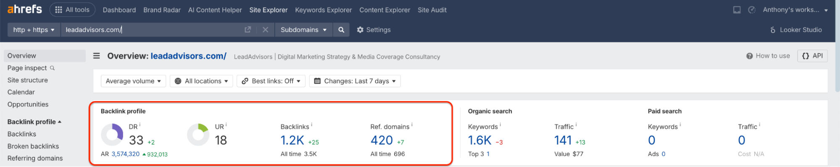This screenshot has width=840, height=167.
Task: Open Page inspect in sidebar
Action: click(31, 68)
